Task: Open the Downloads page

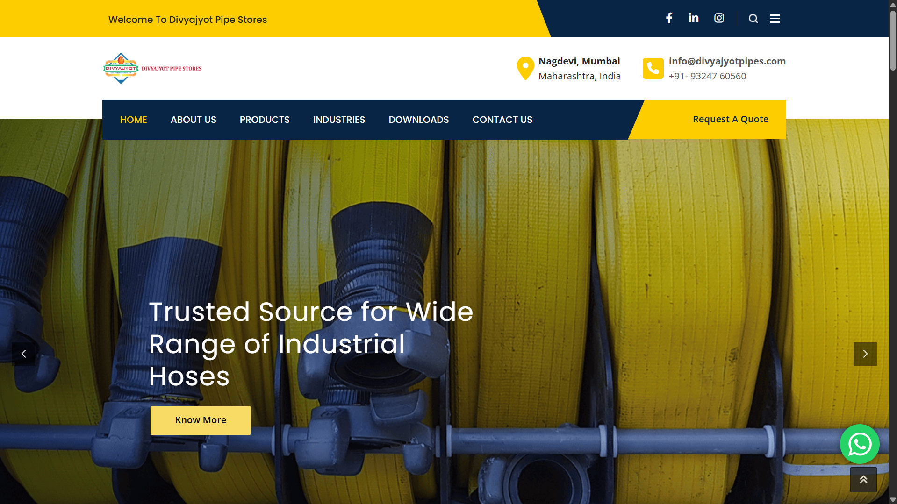Action: [419, 120]
